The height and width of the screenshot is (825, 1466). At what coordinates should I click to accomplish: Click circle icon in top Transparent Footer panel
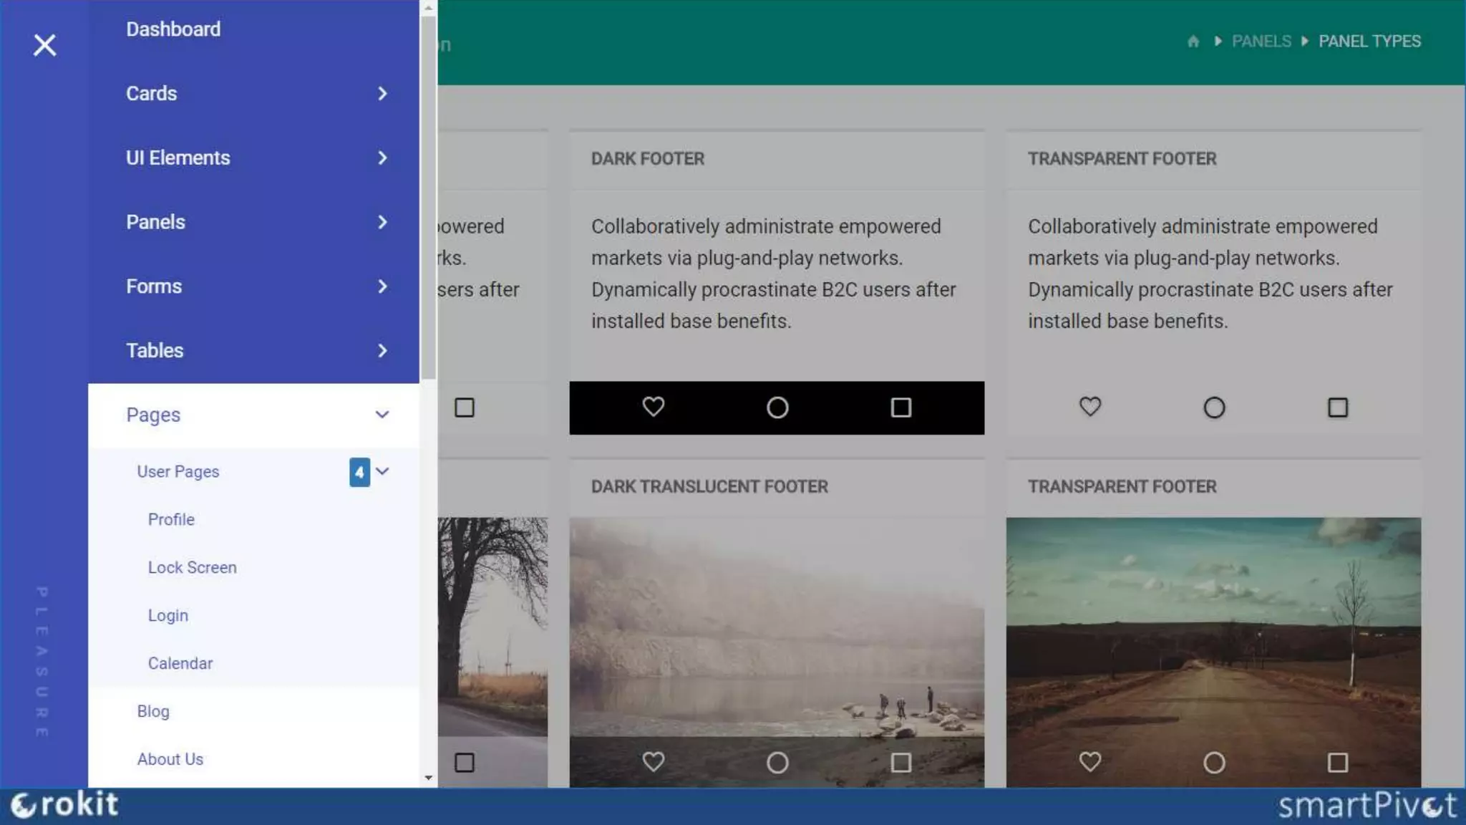(1214, 407)
